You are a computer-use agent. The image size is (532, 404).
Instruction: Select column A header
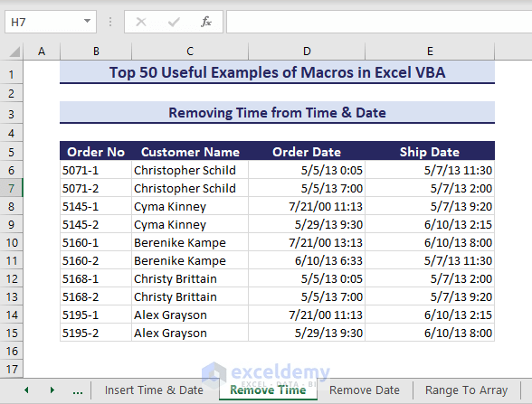click(x=42, y=52)
